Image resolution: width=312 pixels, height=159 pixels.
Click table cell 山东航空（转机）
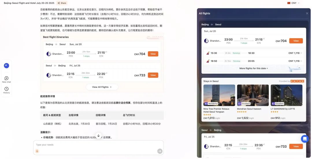52,124
